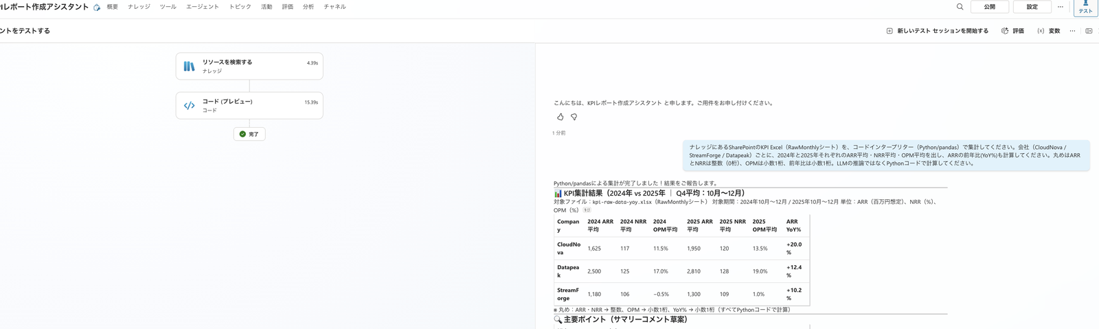Click the 13.5% OPM cell

760,249
